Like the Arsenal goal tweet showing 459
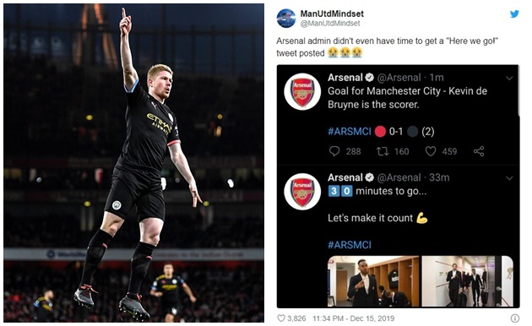This screenshot has height=326, width=532. tap(431, 151)
